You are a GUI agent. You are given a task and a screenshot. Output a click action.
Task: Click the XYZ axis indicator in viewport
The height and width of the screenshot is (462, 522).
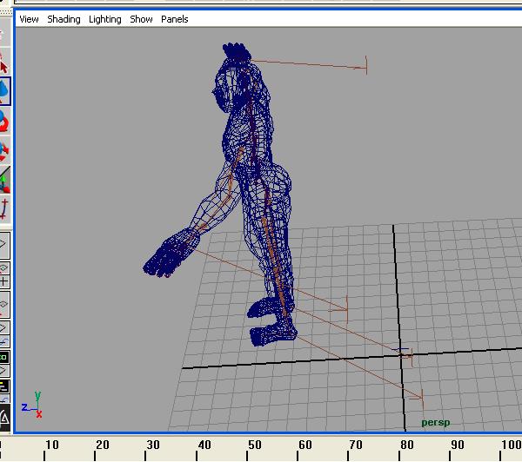32,405
